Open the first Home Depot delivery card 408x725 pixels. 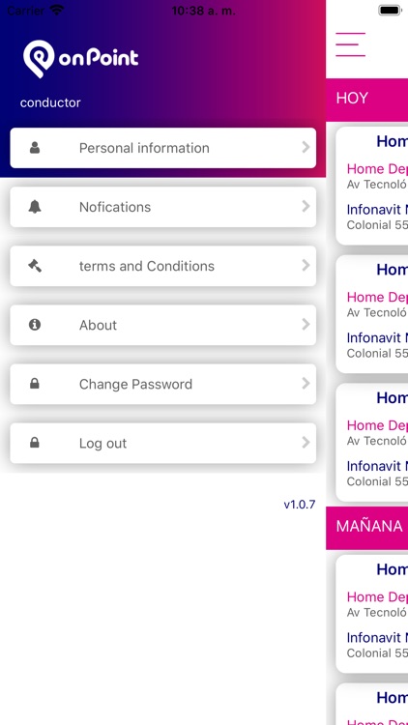(372, 186)
